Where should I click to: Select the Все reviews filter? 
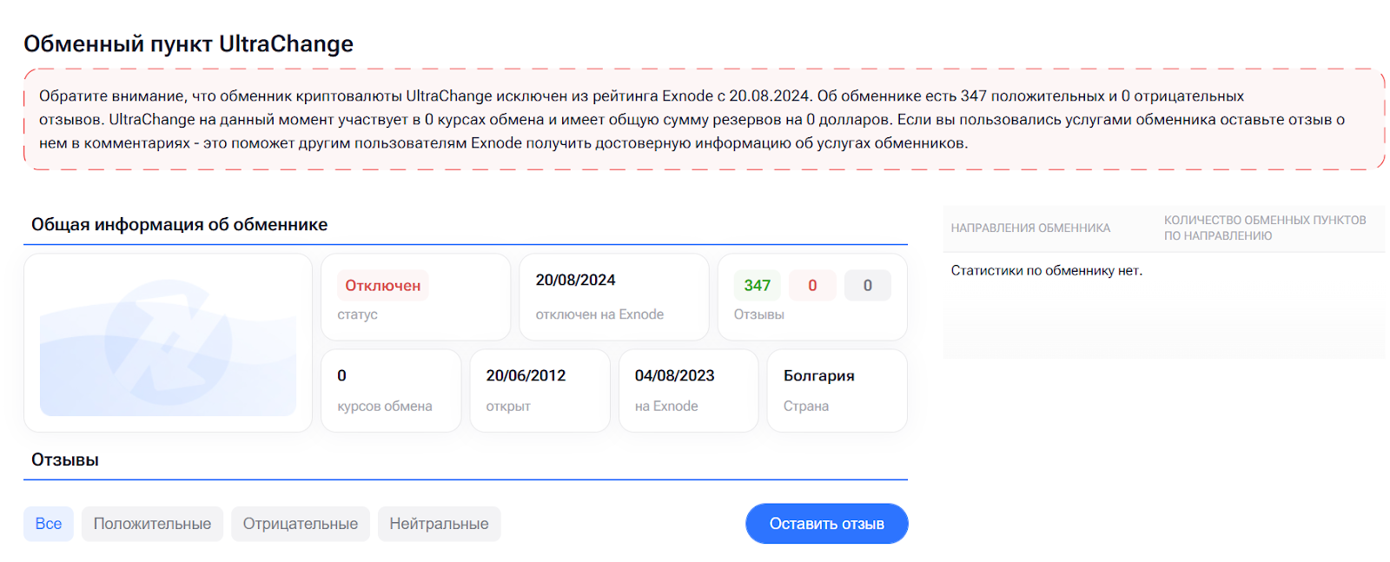(49, 524)
